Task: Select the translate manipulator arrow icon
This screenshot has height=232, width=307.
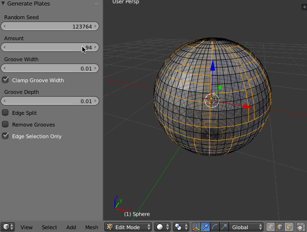Action: coord(205,227)
